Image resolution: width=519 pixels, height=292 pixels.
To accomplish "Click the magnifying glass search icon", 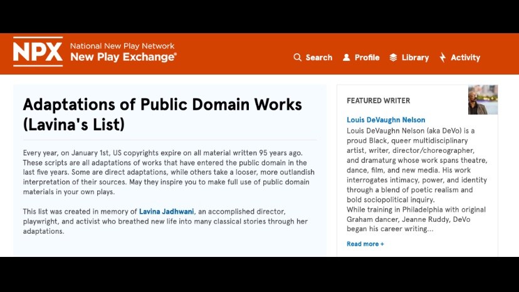I will (x=297, y=58).
